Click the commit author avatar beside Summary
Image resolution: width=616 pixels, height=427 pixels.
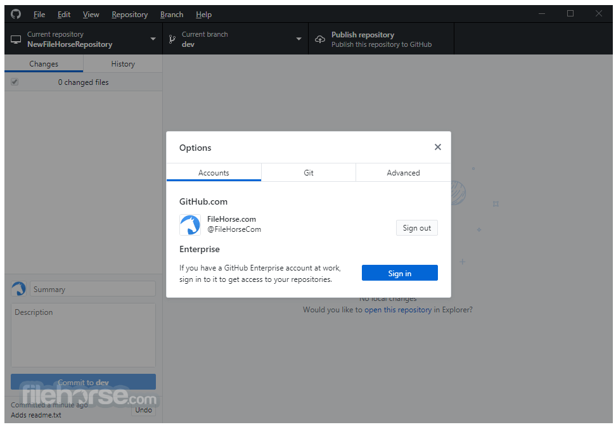pos(18,289)
